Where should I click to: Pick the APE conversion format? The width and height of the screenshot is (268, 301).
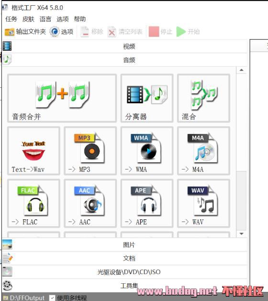click(x=147, y=203)
